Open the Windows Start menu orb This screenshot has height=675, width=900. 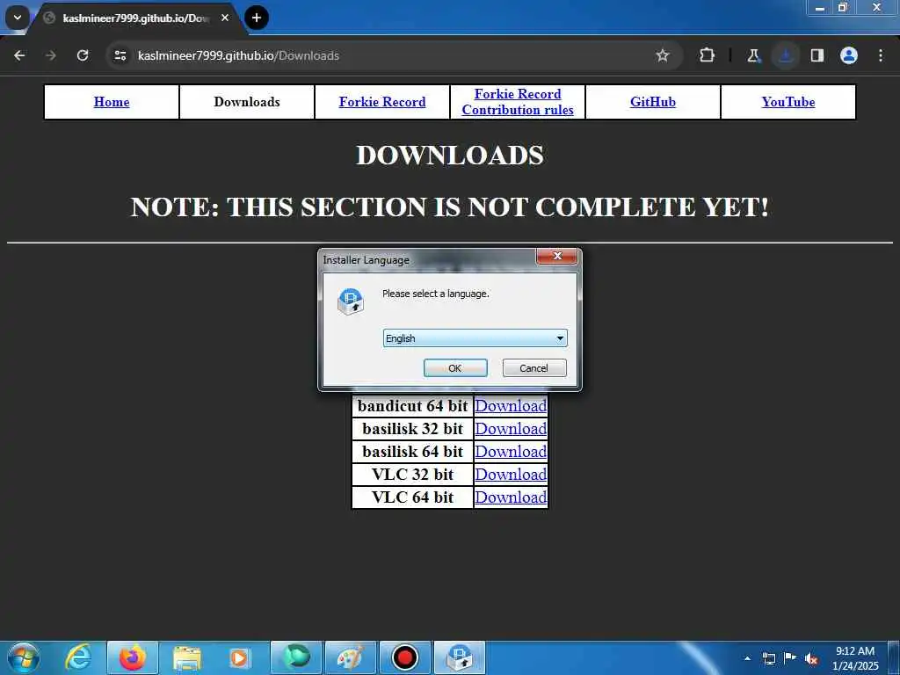(24, 657)
